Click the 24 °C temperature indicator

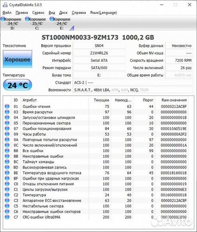pyautogui.click(x=18, y=85)
